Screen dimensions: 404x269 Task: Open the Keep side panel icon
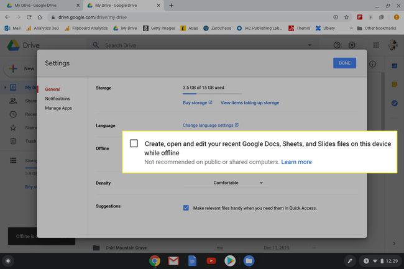click(395, 84)
